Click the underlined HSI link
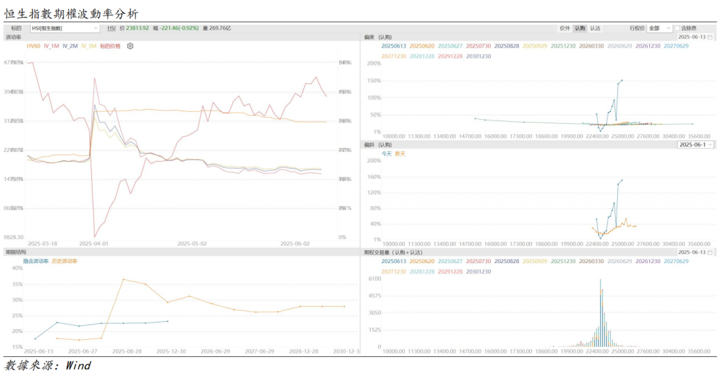 [111, 28]
